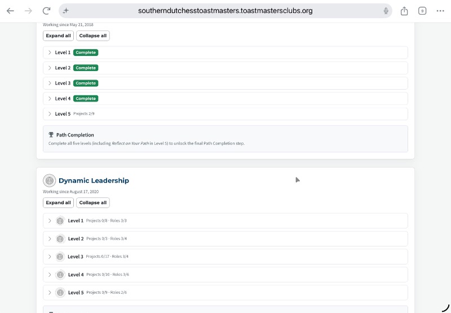
Task: Click the top Collapse all button
Action: tap(93, 36)
